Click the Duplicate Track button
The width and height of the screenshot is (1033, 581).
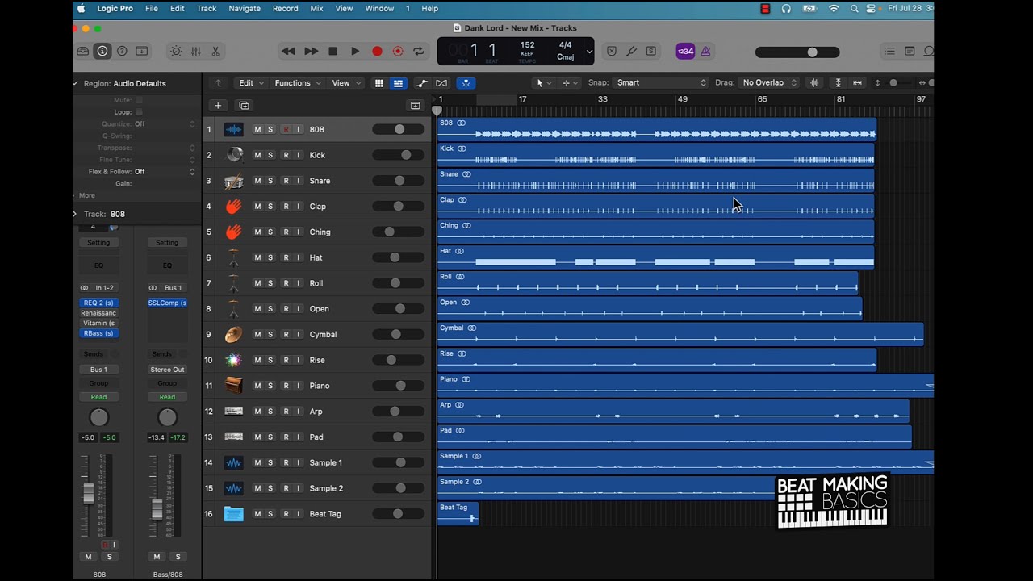[244, 105]
